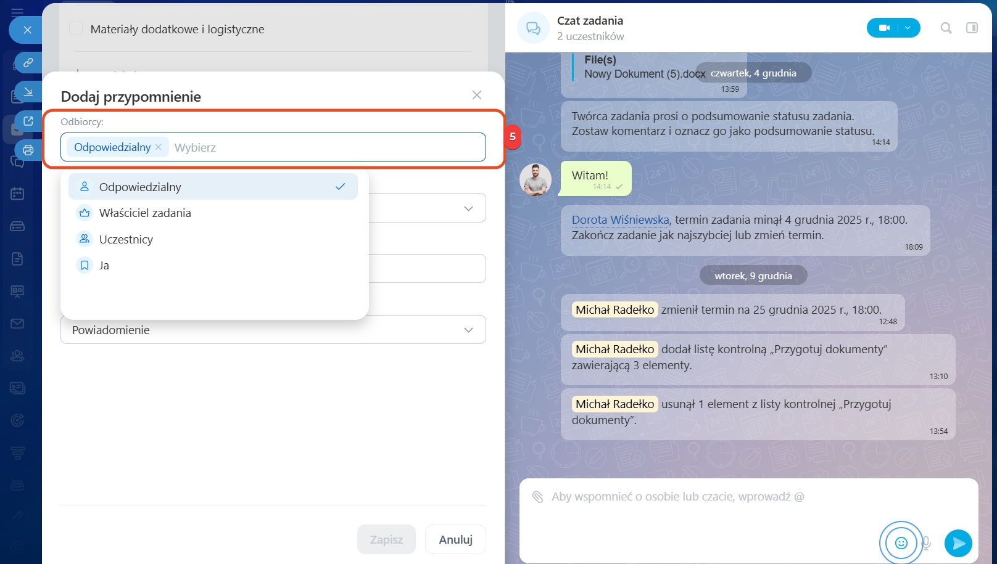Select Uczestnicy from the recipients list
997x564 pixels.
(x=213, y=239)
